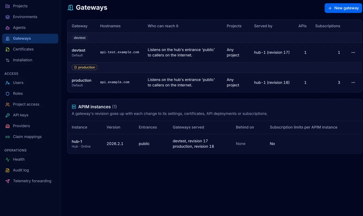This screenshot has height=216, width=363.
Task: Click the Subscriptions column header
Action: [x=328, y=26]
